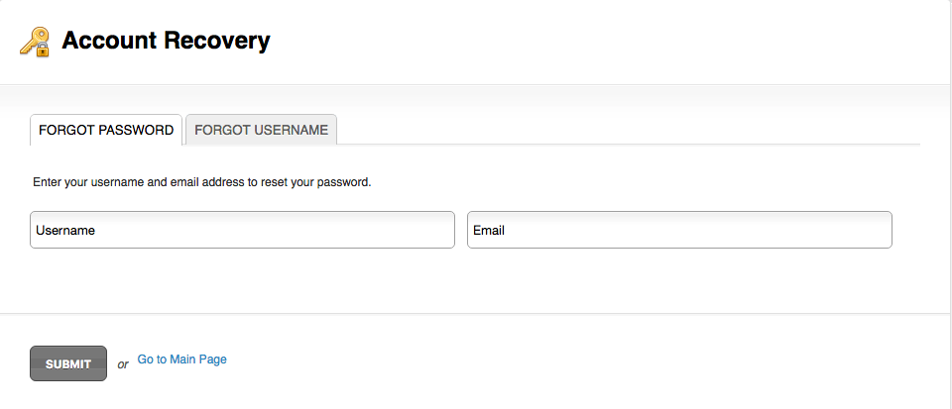Activate the field labeled Email
This screenshot has height=409, width=952.
pyautogui.click(x=679, y=230)
